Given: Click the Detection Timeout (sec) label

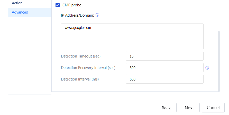Looking at the screenshot, I should pos(81,56).
